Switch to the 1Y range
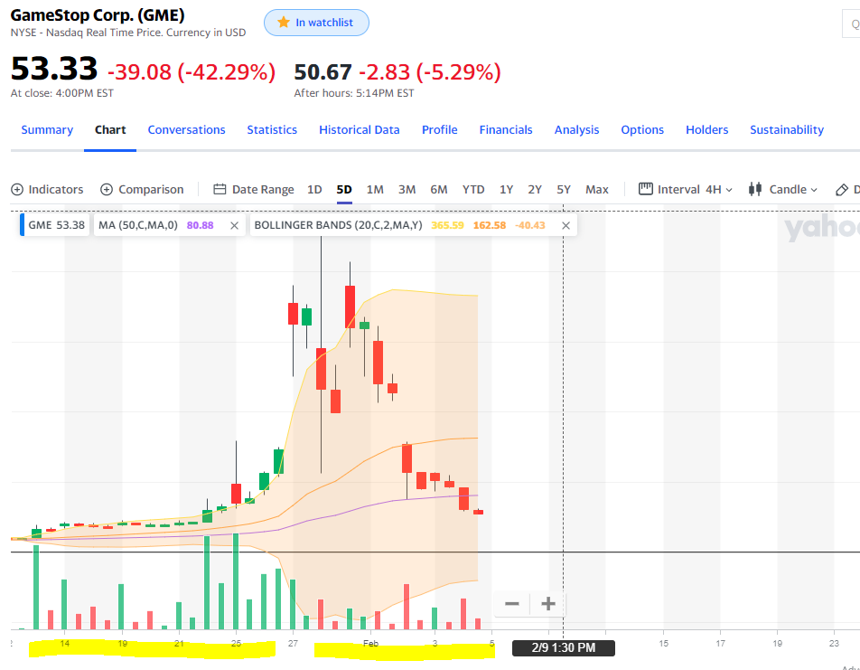This screenshot has height=670, width=860. (x=506, y=190)
